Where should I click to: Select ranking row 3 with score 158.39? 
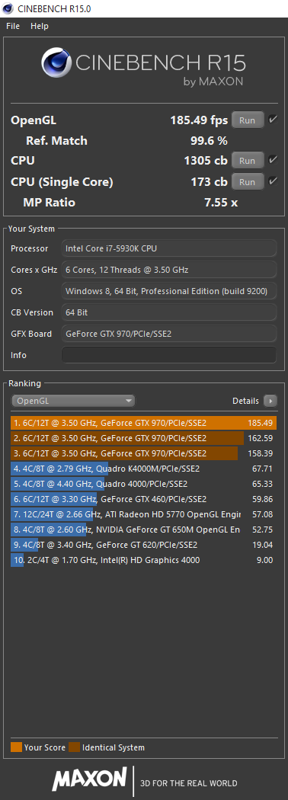point(143,453)
